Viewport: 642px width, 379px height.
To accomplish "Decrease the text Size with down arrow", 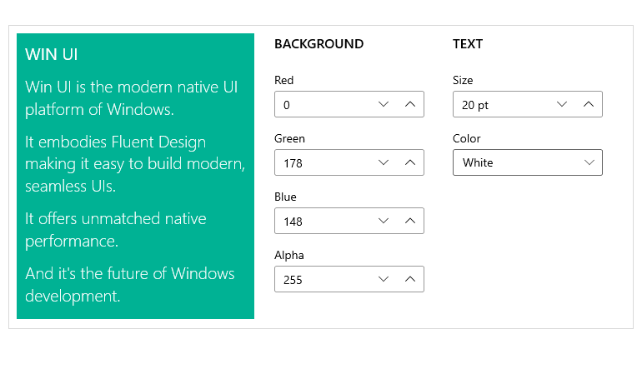I will [562, 104].
